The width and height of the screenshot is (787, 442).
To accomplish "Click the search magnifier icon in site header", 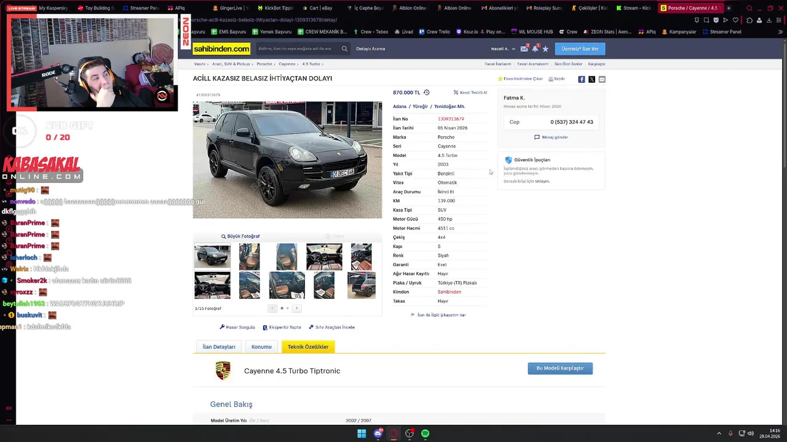I will (344, 48).
